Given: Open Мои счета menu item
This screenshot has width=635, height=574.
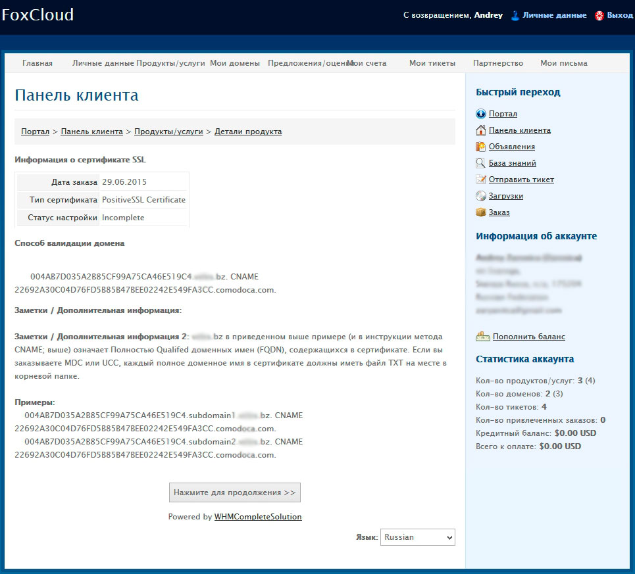Looking at the screenshot, I should pyautogui.click(x=367, y=63).
